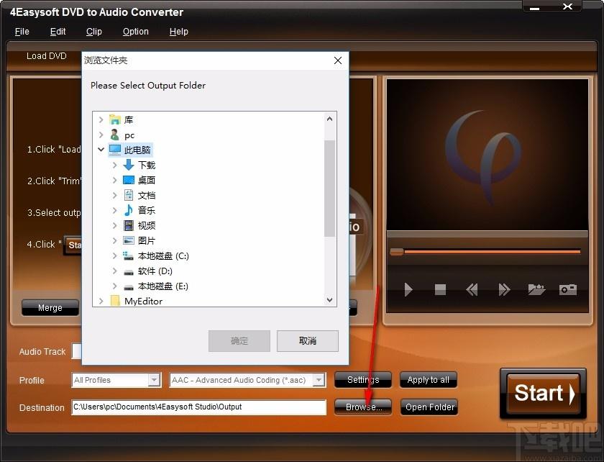Click the 取消 cancel button
Screen dimensions: 604x462
(308, 341)
